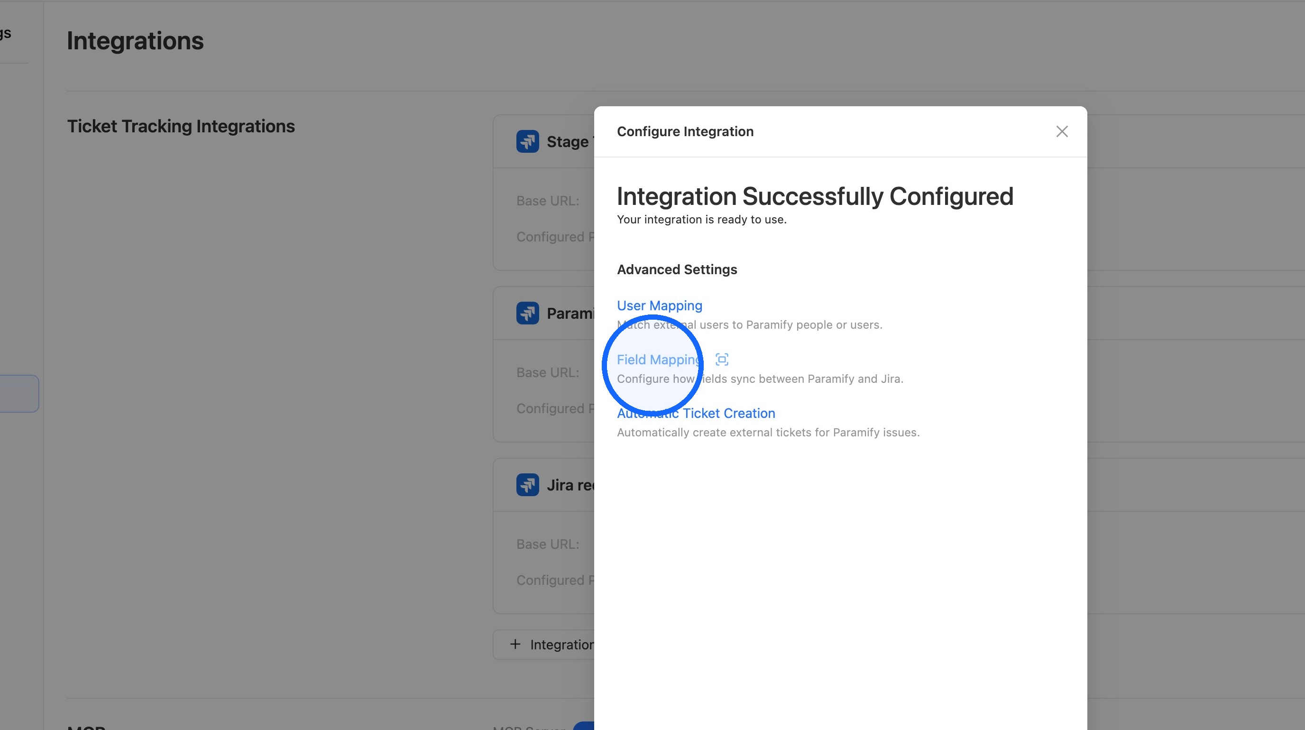This screenshot has width=1305, height=730.
Task: Click the Jira icon on the Parami card
Action: pyautogui.click(x=527, y=313)
